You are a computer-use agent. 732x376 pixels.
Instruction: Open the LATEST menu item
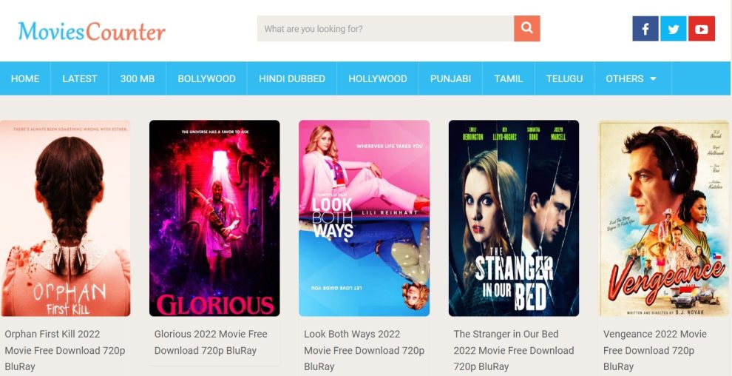[80, 78]
